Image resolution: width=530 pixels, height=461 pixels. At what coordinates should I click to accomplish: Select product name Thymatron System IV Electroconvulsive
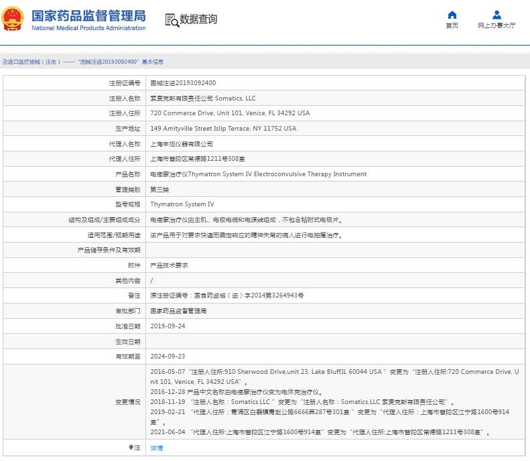(258, 174)
